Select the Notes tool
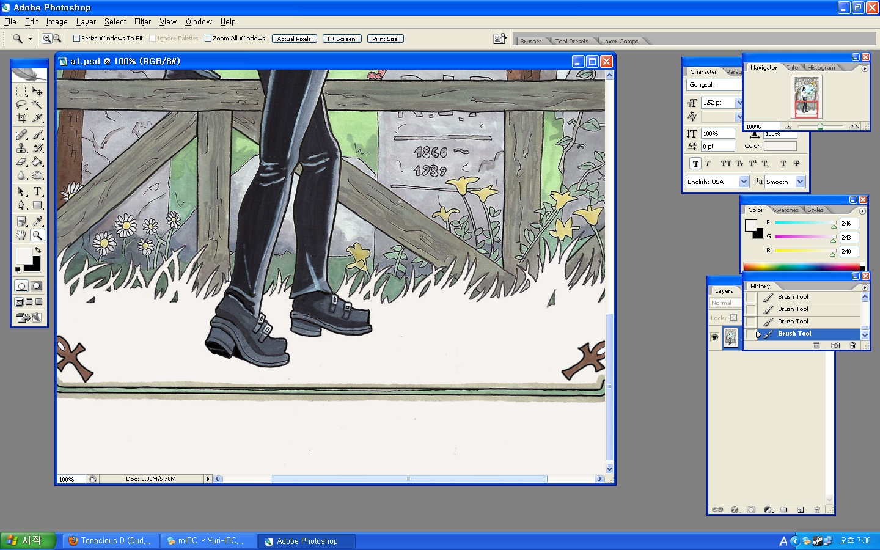This screenshot has width=880, height=550. point(21,221)
